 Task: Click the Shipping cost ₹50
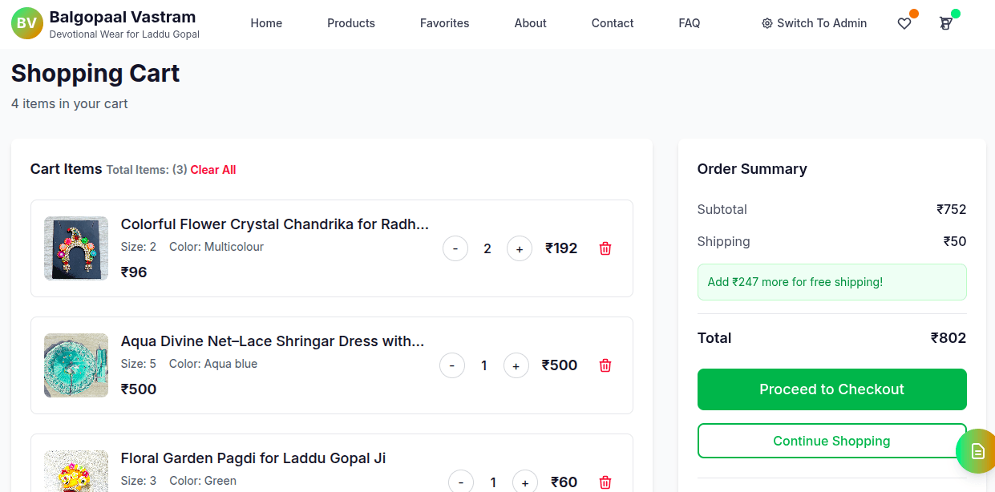[x=955, y=241]
